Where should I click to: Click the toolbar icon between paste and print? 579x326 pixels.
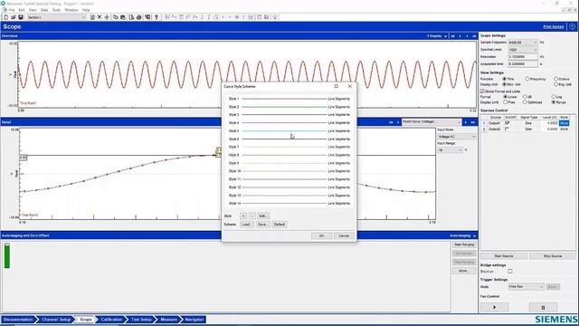coord(131,17)
